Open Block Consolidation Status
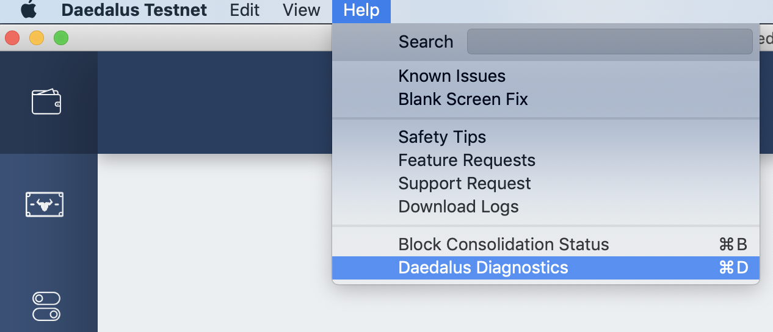773x332 pixels. 503,245
